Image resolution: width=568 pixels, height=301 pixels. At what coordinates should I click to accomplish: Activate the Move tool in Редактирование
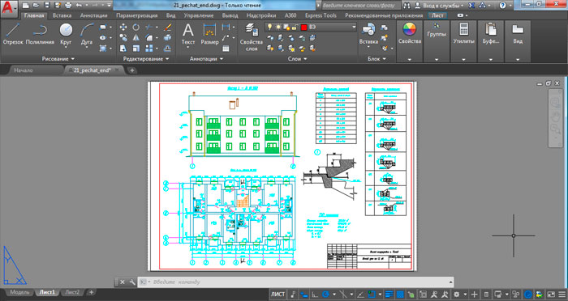123,27
